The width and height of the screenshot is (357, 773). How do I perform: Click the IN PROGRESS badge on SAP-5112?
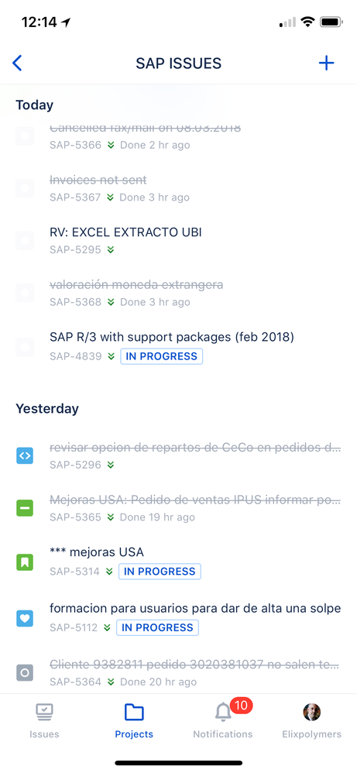click(158, 627)
